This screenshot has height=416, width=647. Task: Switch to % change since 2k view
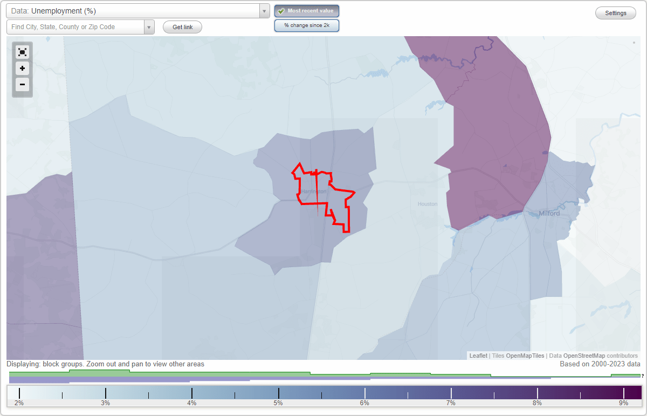(x=306, y=25)
